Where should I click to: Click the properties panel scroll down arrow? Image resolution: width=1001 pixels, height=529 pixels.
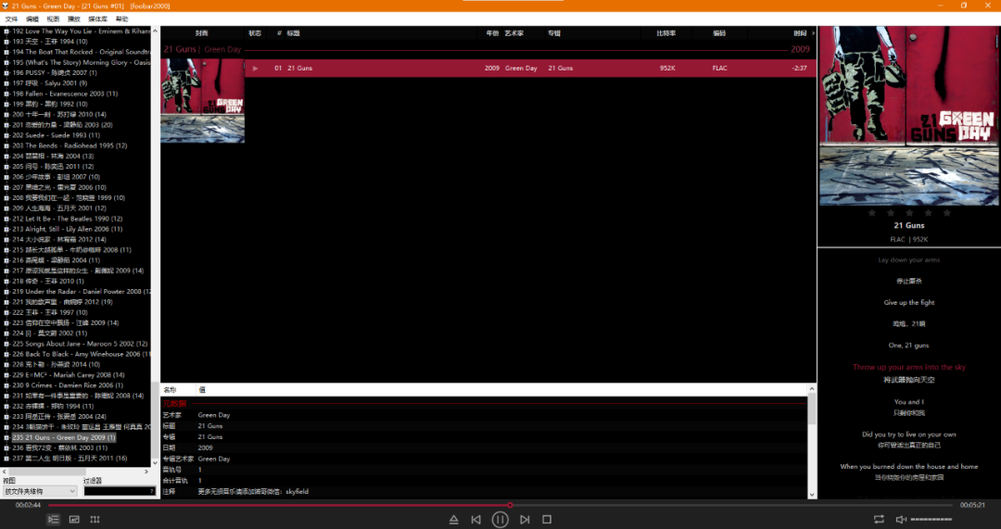point(812,495)
